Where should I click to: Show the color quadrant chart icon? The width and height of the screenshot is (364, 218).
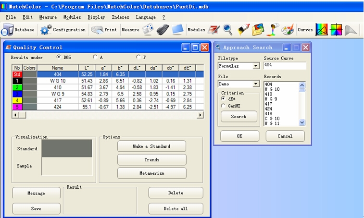coord(336,30)
